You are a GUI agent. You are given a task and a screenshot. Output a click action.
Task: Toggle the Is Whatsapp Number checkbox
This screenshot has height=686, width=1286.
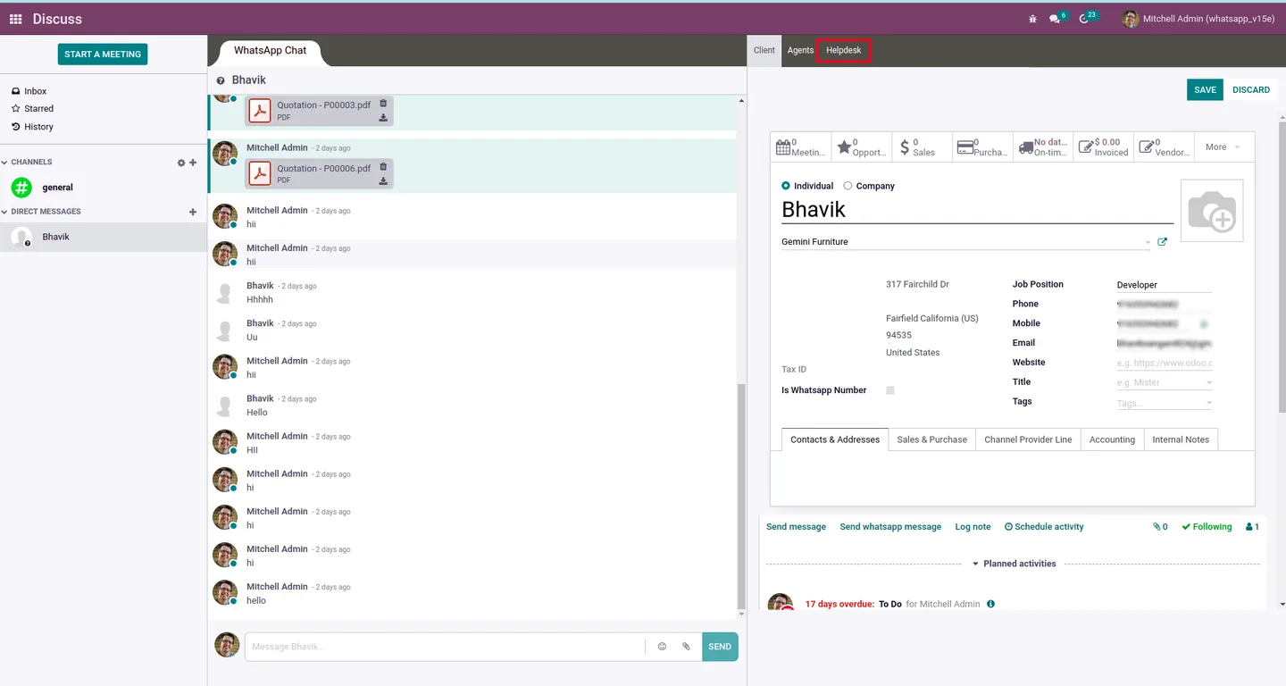[x=890, y=390]
